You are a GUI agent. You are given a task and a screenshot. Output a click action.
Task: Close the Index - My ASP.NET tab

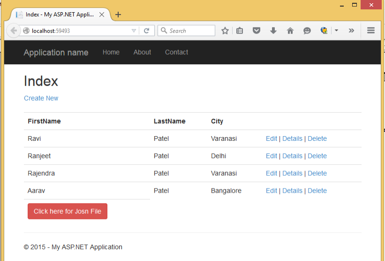[103, 14]
